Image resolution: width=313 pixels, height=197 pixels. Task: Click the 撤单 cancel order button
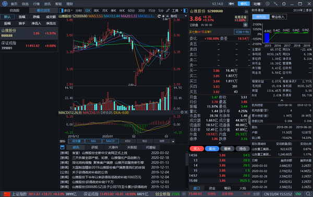[227, 149]
